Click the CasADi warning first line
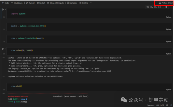The width and height of the screenshot is (174, 107). click(65, 58)
